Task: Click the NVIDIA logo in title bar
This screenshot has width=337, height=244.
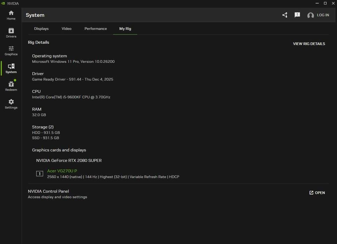Action: pyautogui.click(x=3, y=3)
